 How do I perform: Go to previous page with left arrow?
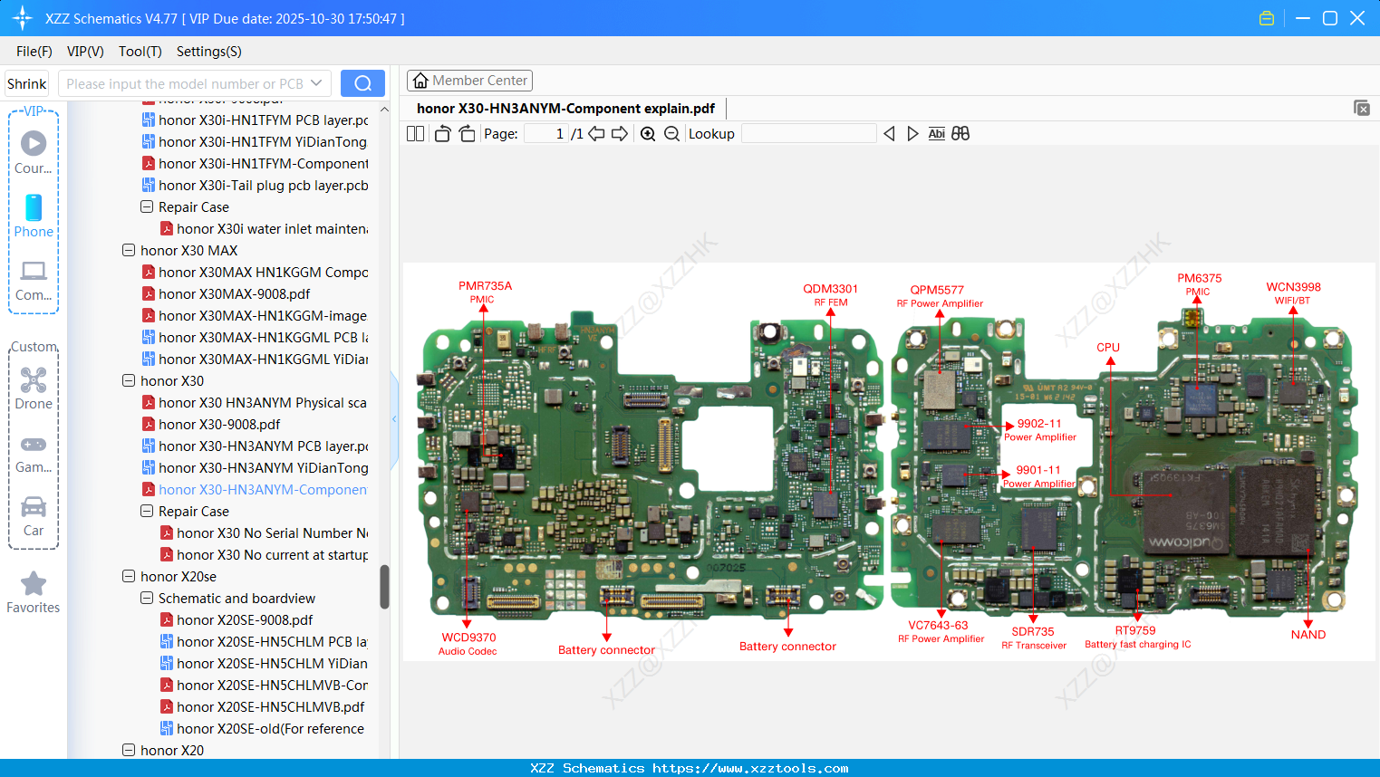(596, 134)
